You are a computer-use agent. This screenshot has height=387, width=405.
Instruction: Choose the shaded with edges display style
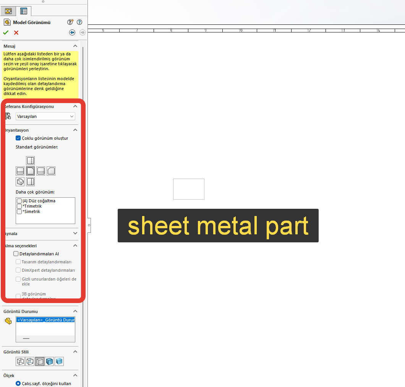coord(49,361)
